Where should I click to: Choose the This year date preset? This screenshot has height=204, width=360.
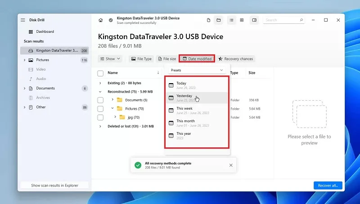197,136
